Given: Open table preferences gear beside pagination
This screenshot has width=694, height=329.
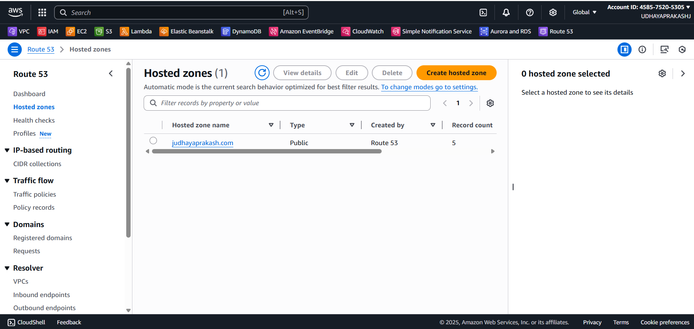Looking at the screenshot, I should (490, 103).
